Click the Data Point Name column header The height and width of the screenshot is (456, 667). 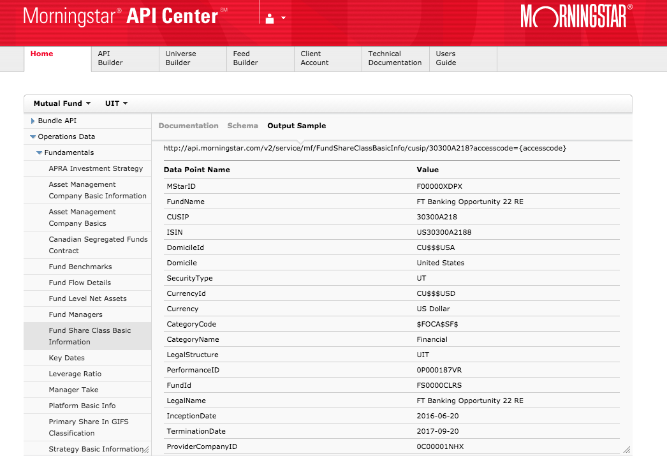[x=196, y=170]
